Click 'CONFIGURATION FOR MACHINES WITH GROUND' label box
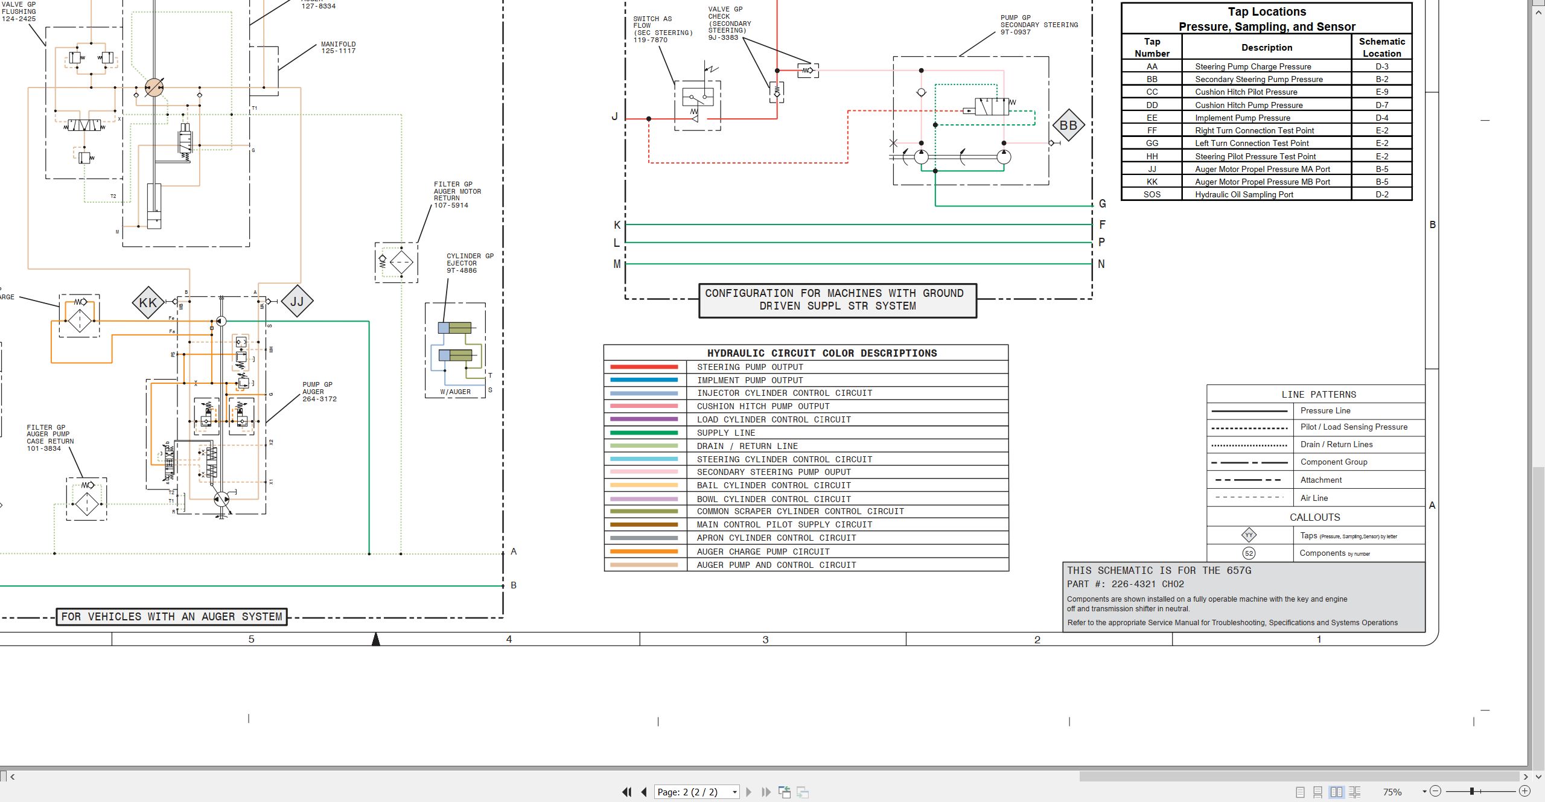Image resolution: width=1545 pixels, height=802 pixels. pyautogui.click(x=838, y=300)
